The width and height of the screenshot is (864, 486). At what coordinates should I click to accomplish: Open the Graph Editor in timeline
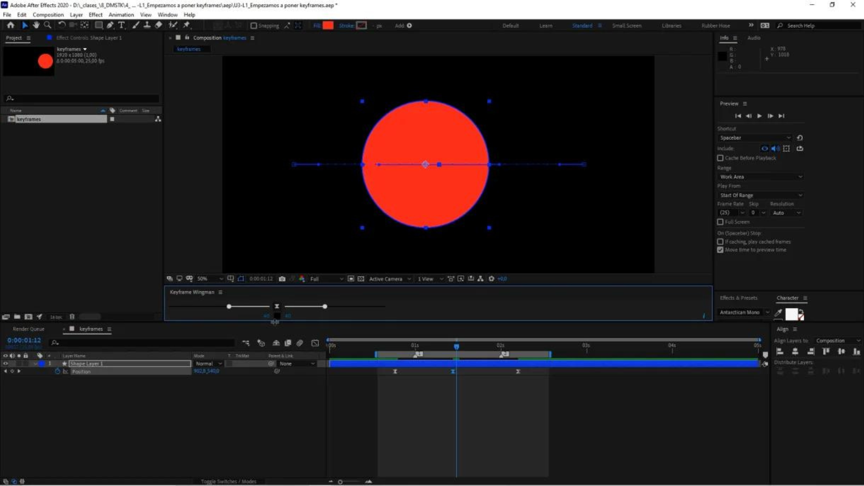click(x=315, y=343)
